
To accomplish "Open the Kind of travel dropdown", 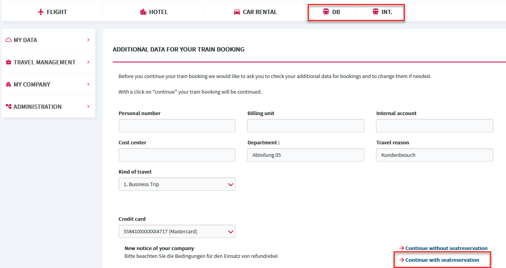I will (177, 184).
